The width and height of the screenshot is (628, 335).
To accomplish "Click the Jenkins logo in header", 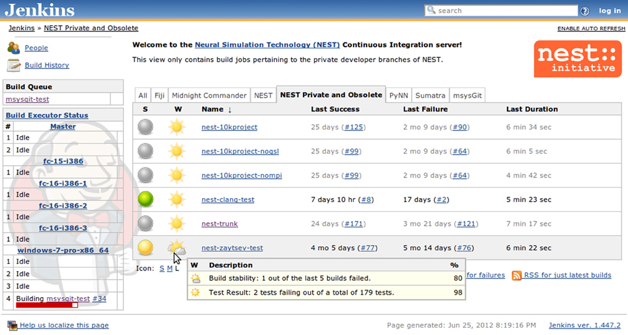I will pyautogui.click(x=40, y=10).
